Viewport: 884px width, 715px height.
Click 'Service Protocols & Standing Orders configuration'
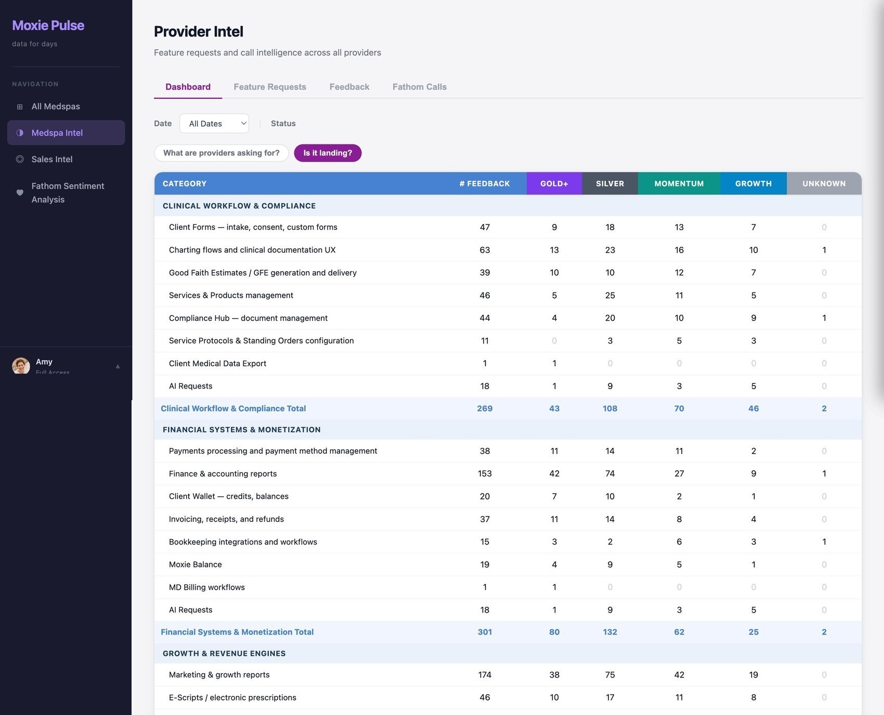pos(262,341)
